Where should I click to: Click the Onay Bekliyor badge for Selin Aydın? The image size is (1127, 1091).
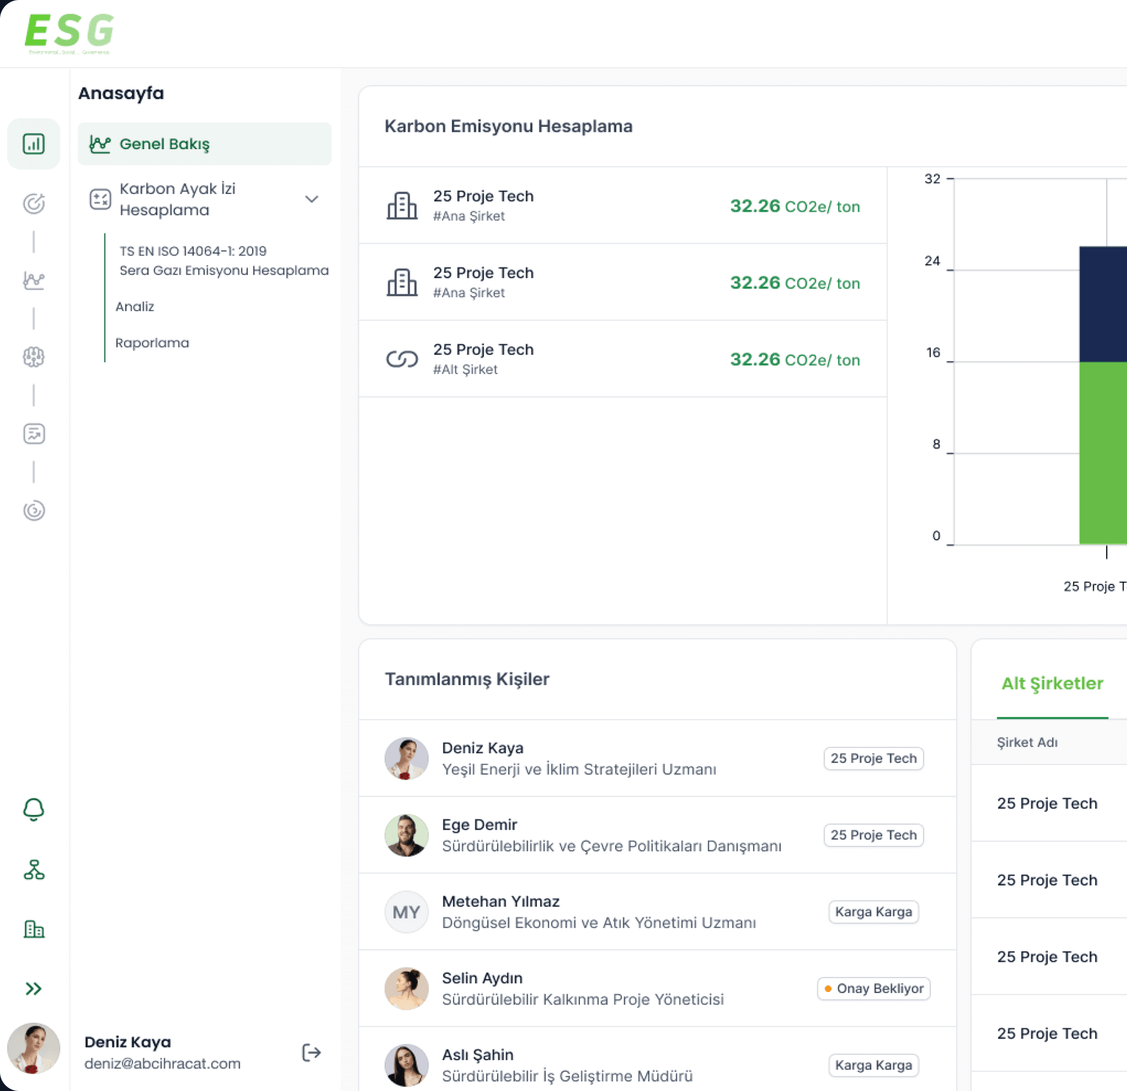pyautogui.click(x=873, y=988)
